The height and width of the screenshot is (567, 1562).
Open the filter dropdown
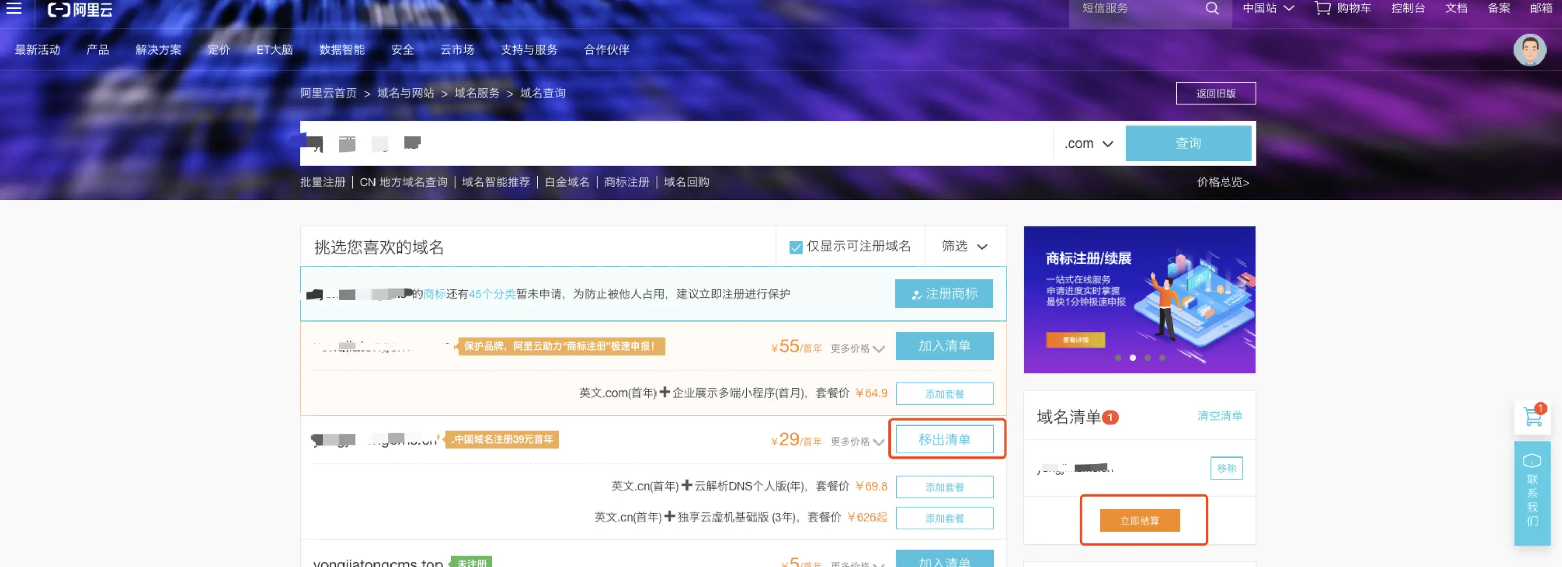tap(964, 246)
